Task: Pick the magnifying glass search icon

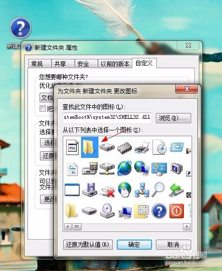Action: (158, 189)
